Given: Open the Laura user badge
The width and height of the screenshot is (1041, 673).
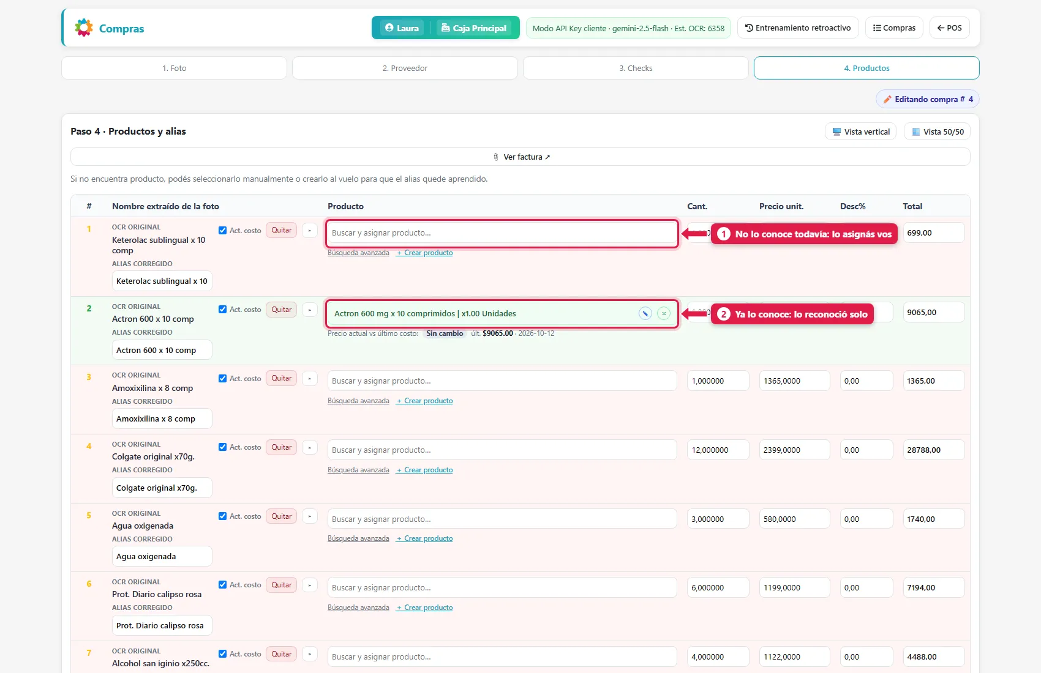Looking at the screenshot, I should [402, 28].
